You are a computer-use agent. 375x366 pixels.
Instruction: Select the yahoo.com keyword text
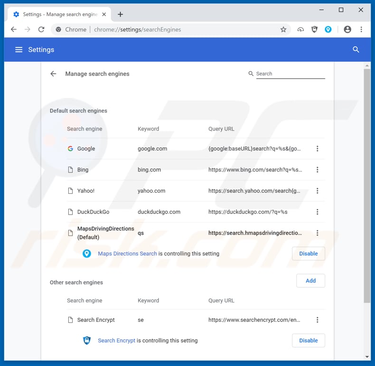(151, 191)
